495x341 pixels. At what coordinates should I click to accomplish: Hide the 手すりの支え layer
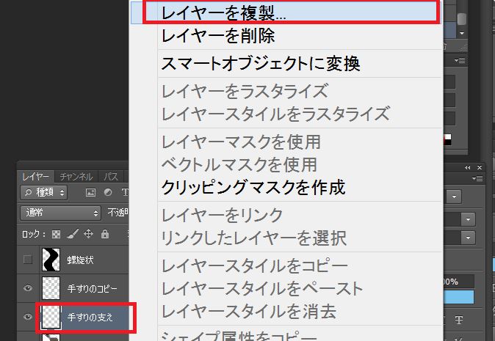coord(28,317)
